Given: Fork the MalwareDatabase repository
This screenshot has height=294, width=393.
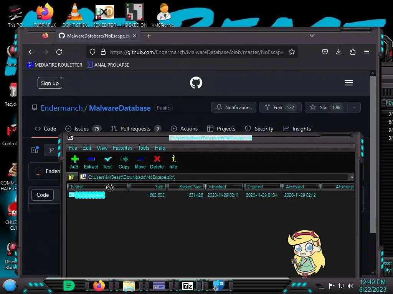Looking at the screenshot, I should coord(280,107).
